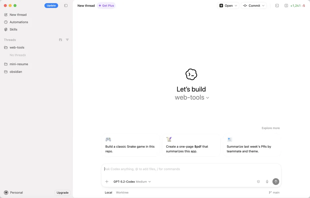This screenshot has width=310, height=198.
Task: Open Automations from the sidebar
Action: [x=19, y=22]
